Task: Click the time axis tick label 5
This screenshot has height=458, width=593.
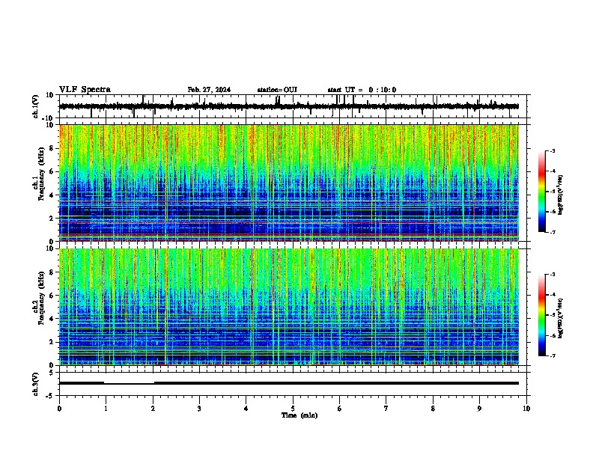Action: (293, 409)
